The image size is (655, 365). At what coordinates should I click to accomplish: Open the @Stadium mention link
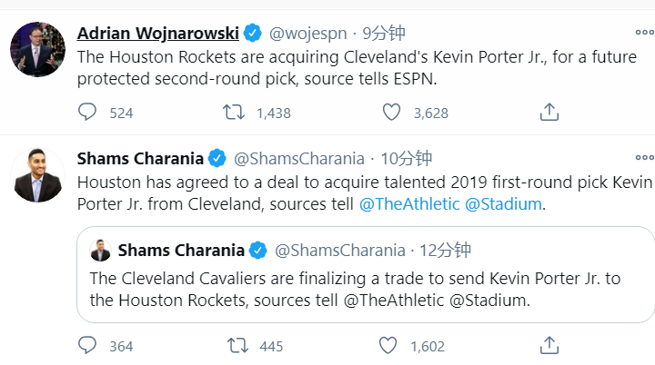[x=503, y=203]
